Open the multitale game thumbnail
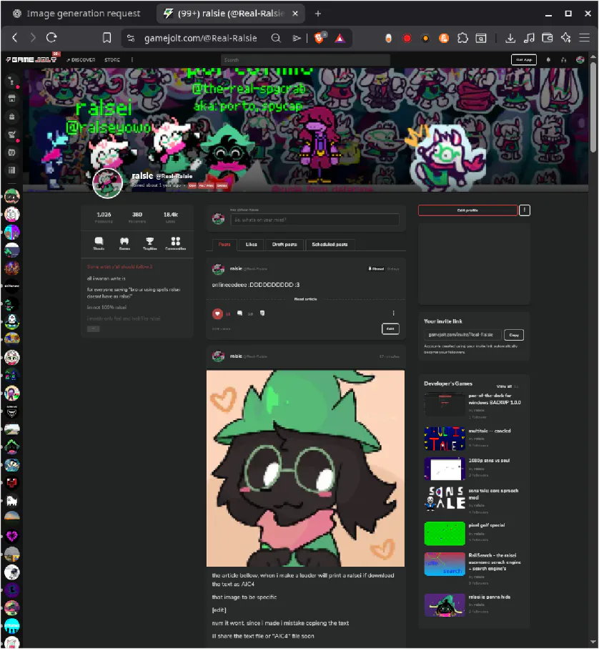Viewport: 599px width, 649px height. tap(445, 439)
